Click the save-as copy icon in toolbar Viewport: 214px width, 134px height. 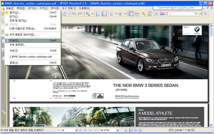pyautogui.click(x=66, y=14)
